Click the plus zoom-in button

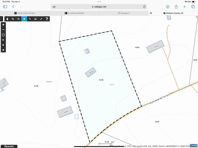pos(3,25)
